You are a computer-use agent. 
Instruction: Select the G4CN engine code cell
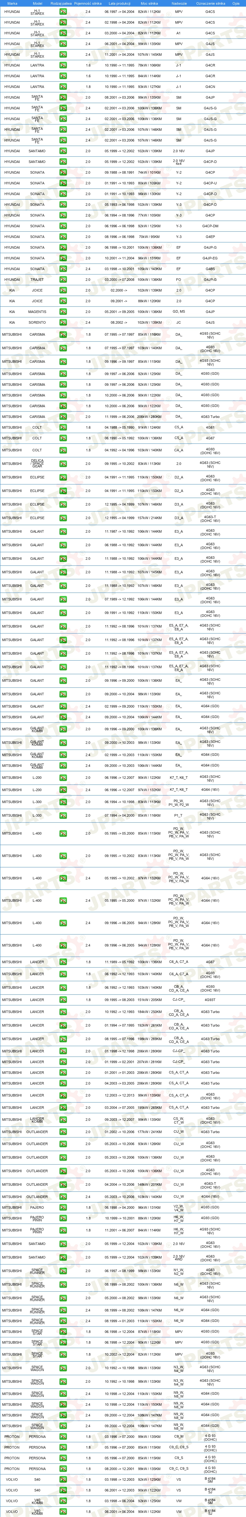210,87
